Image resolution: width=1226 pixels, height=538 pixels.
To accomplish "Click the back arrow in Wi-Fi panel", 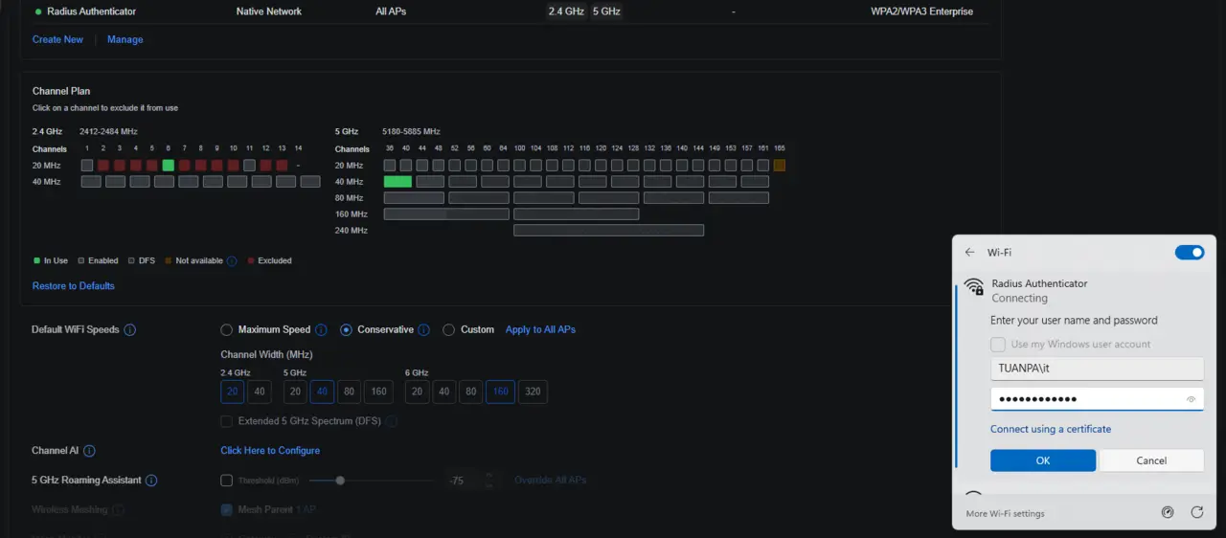I will point(970,253).
